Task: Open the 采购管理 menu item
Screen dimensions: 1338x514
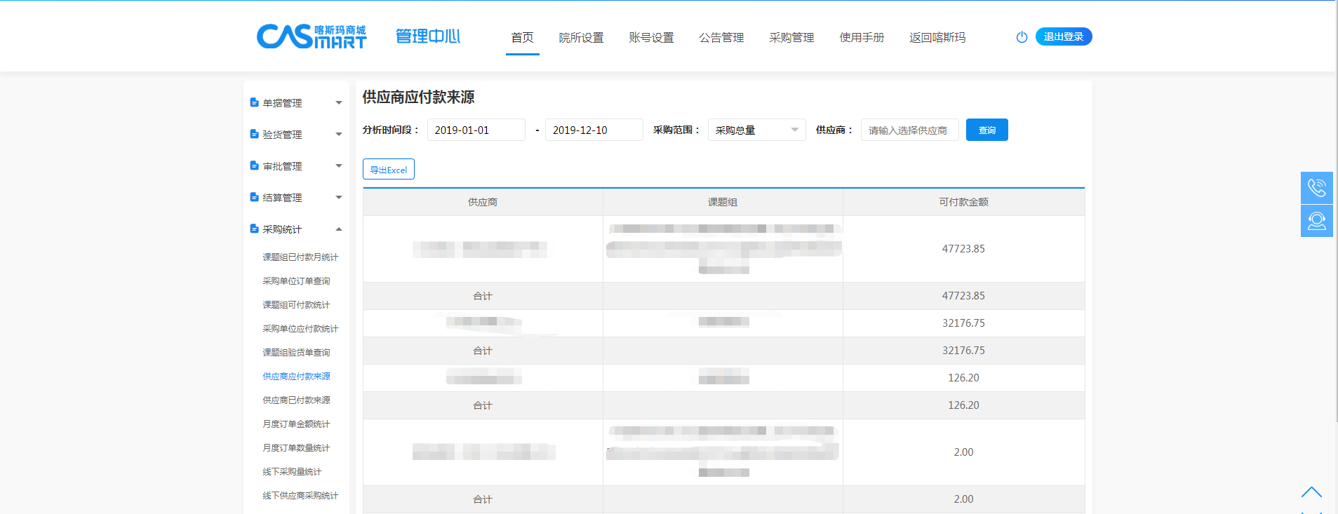Action: (791, 38)
